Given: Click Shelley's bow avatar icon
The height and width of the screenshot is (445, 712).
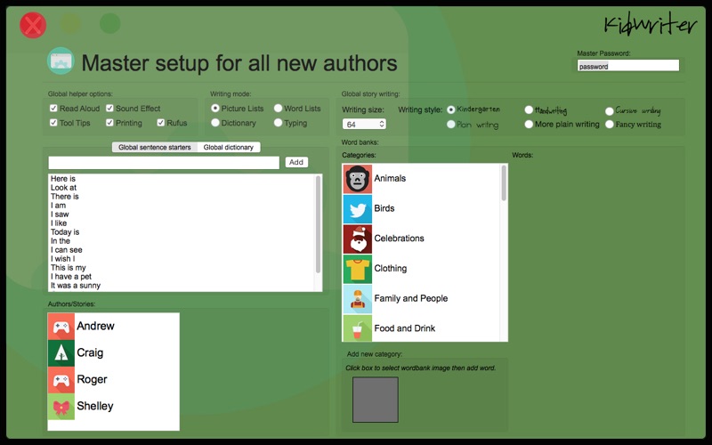Looking at the screenshot, I should 61,407.
